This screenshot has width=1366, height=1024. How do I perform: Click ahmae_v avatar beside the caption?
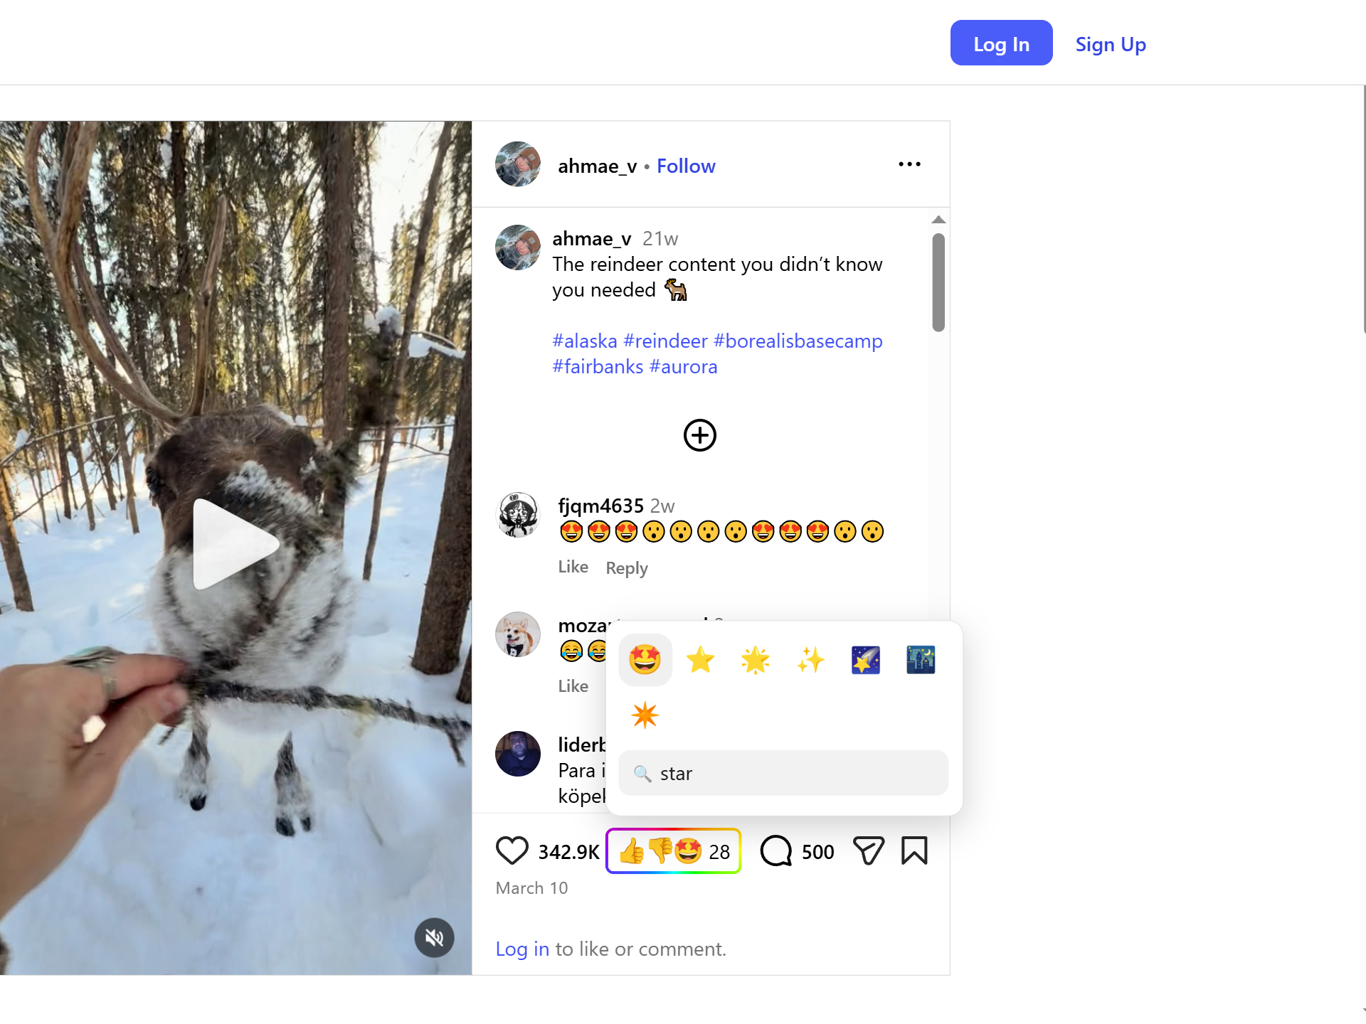518,247
